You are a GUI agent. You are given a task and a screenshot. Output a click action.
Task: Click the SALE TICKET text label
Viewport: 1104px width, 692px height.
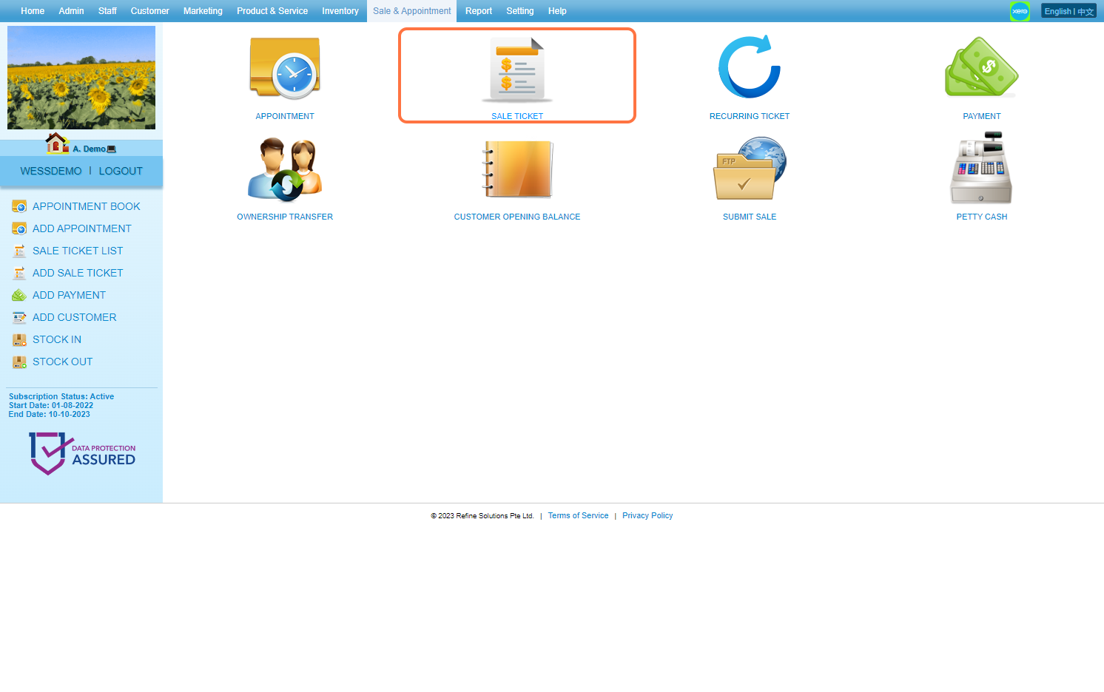(x=517, y=116)
